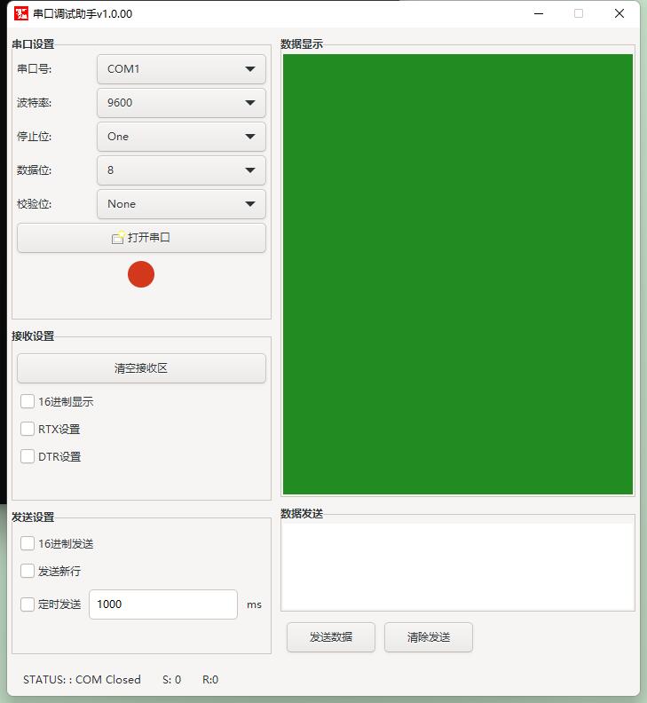647x703 pixels.
Task: Click the 串口号: label
Action: 34,69
